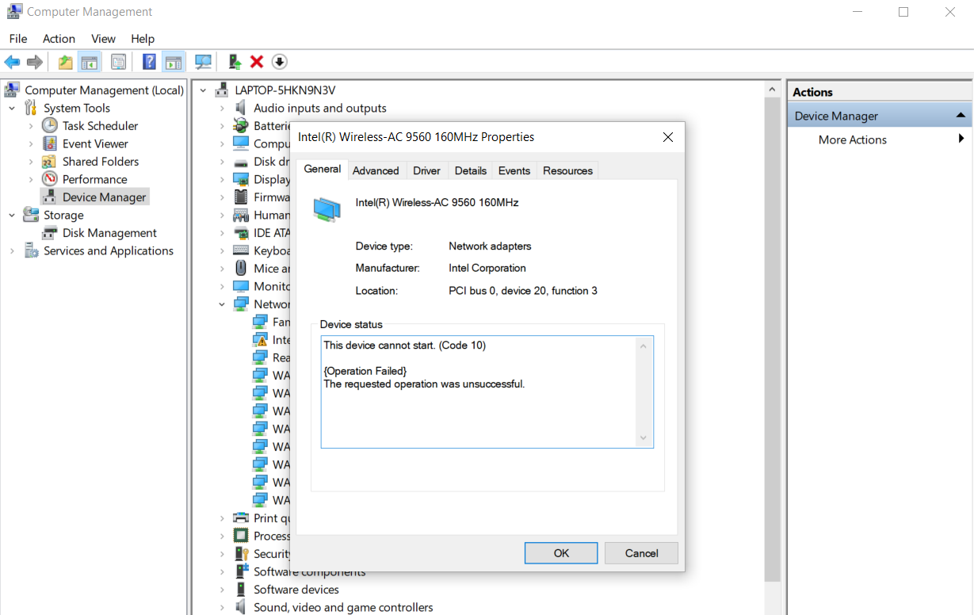Click Sound, video and game controllers category
This screenshot has height=615, width=974.
click(343, 608)
